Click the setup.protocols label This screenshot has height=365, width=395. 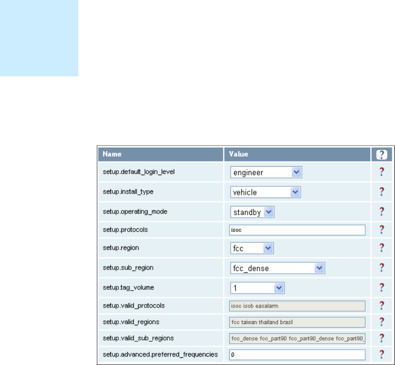click(125, 230)
